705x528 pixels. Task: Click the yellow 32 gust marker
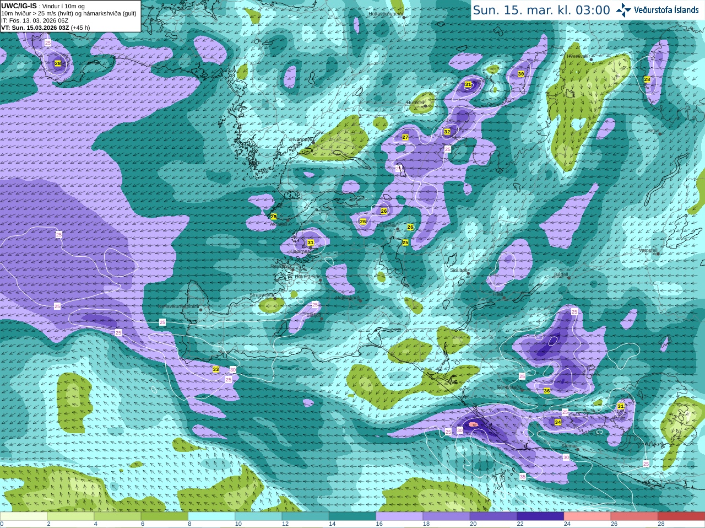(x=447, y=132)
